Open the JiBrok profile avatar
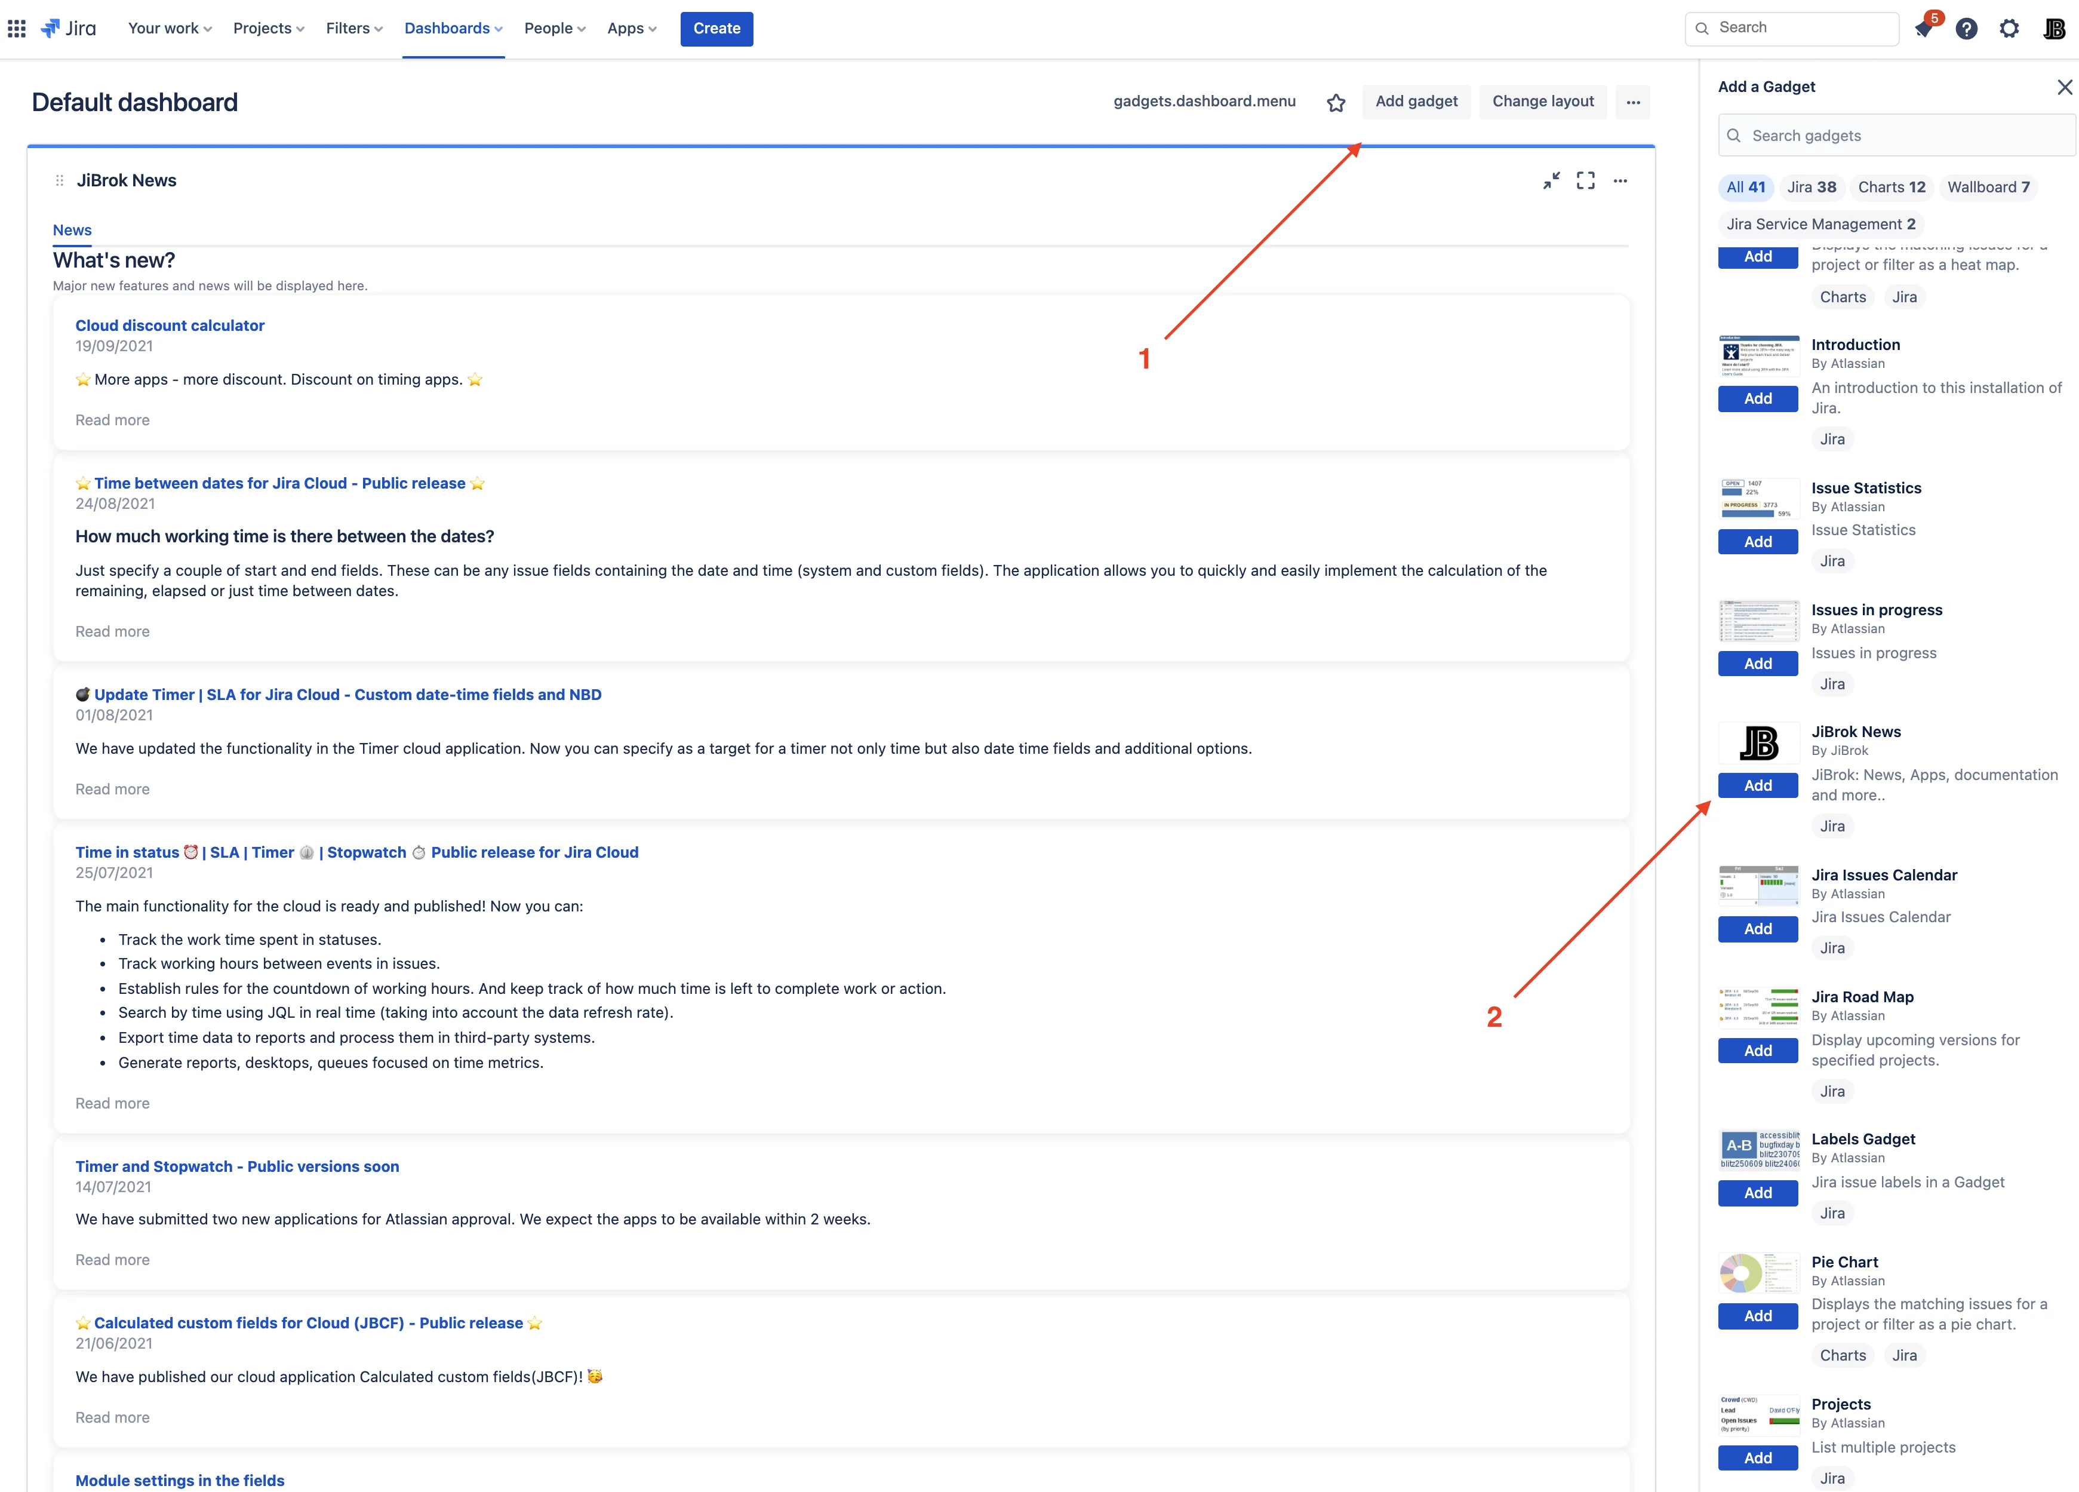2079x1492 pixels. tap(2055, 29)
